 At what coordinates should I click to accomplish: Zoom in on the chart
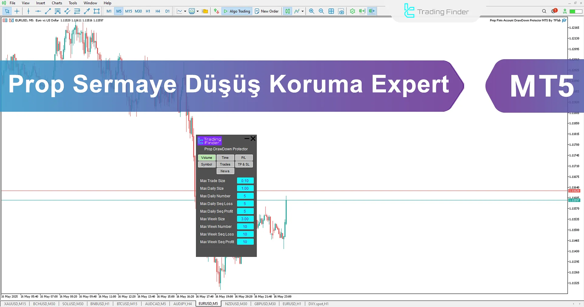pyautogui.click(x=311, y=11)
